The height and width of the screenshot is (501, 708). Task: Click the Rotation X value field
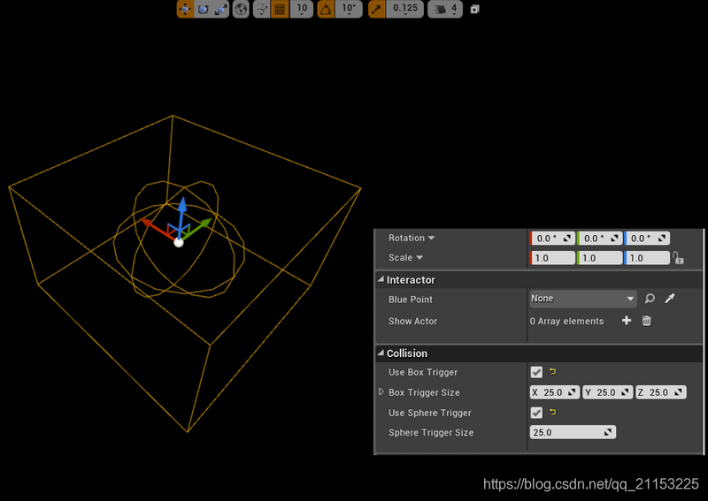pyautogui.click(x=552, y=238)
